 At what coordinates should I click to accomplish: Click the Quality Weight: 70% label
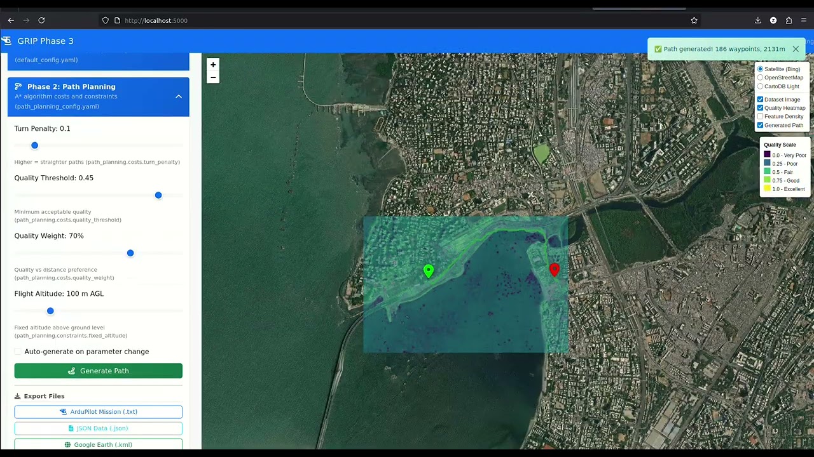(x=49, y=236)
